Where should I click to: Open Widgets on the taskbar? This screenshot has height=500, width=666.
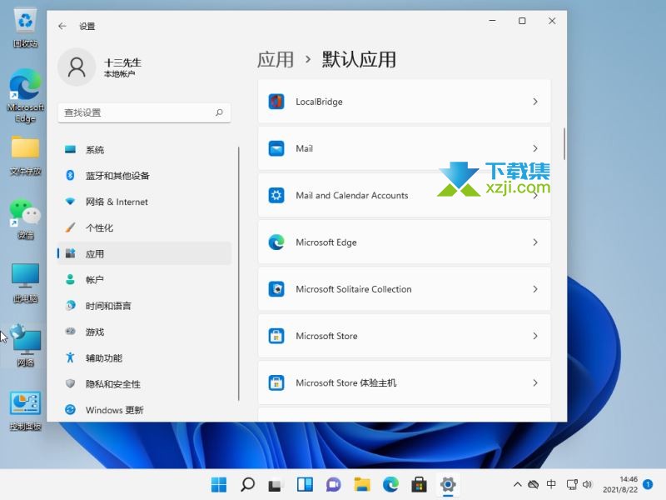tap(305, 484)
